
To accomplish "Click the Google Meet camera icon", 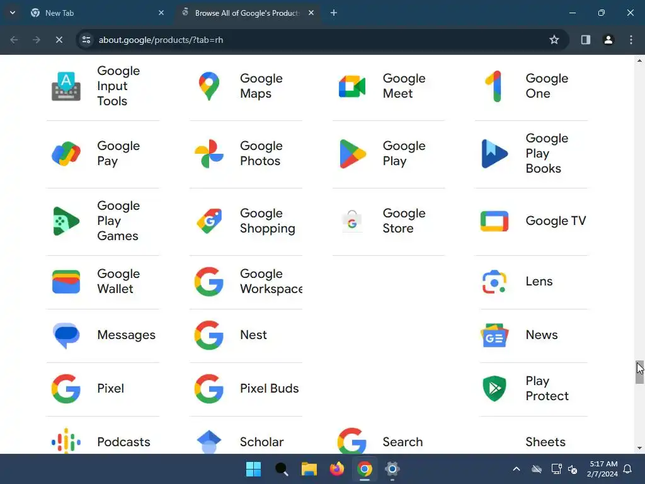I will coord(351,86).
